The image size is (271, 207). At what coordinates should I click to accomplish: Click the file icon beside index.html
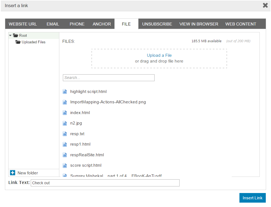[x=65, y=113]
